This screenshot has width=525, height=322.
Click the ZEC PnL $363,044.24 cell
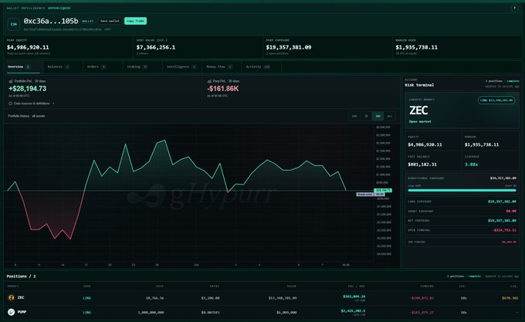pyautogui.click(x=354, y=297)
